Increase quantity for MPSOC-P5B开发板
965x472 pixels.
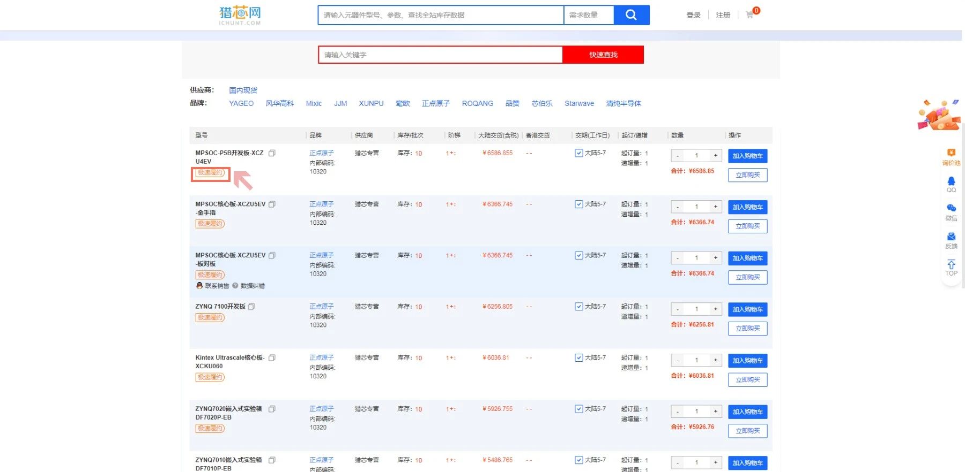[716, 156]
